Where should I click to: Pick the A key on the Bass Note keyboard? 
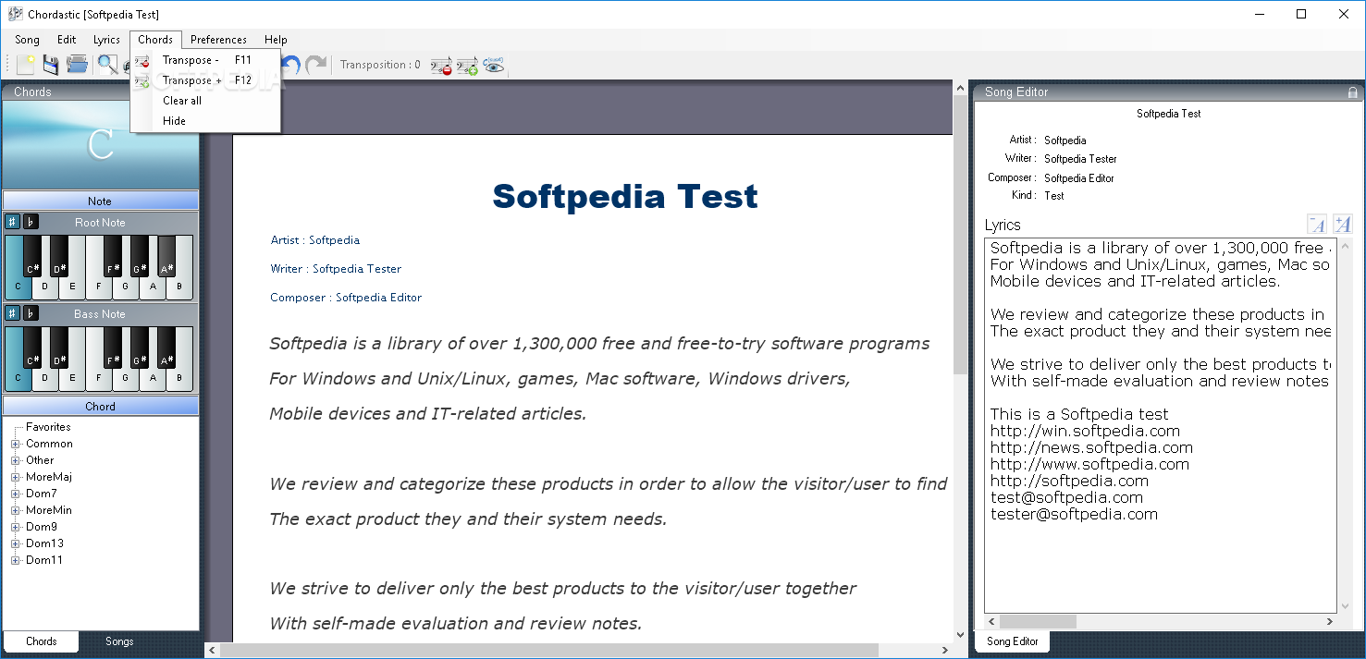pyautogui.click(x=153, y=379)
